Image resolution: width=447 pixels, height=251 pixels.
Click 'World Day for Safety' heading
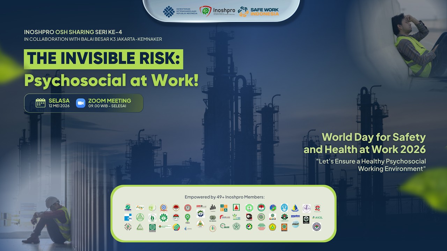point(374,137)
